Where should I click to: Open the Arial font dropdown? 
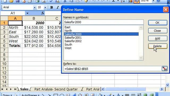point(35,7)
